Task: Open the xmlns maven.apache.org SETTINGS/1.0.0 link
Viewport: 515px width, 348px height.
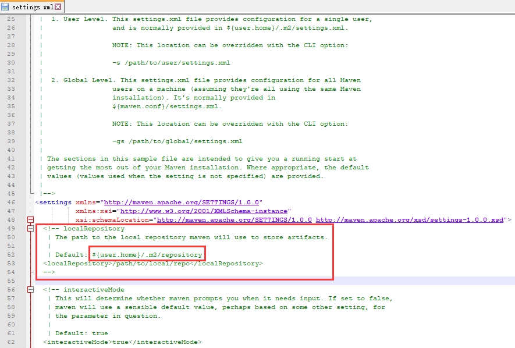Action: click(183, 202)
